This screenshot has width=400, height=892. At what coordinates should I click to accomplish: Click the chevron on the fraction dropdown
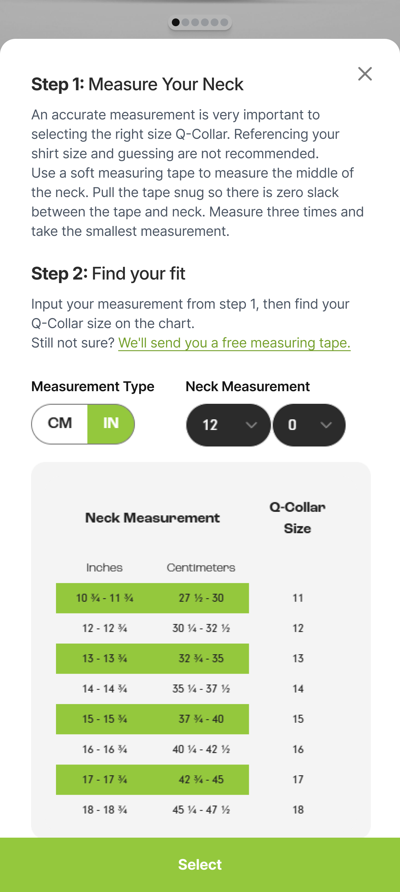pyautogui.click(x=326, y=425)
